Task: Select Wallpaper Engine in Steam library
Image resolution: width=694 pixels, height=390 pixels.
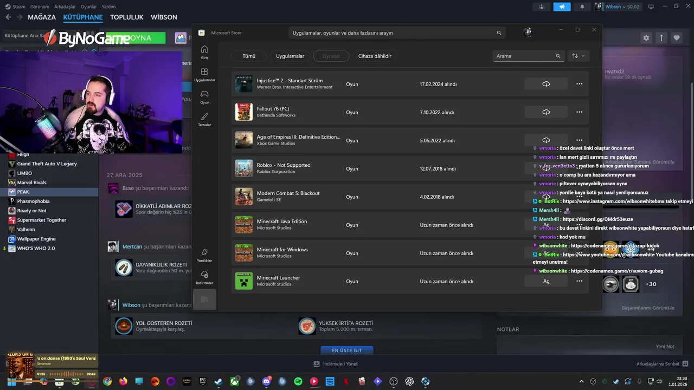Action: coord(36,239)
